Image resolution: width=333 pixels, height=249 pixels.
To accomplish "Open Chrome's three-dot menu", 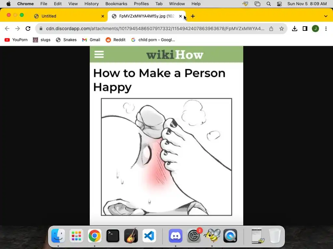I will (x=326, y=29).
